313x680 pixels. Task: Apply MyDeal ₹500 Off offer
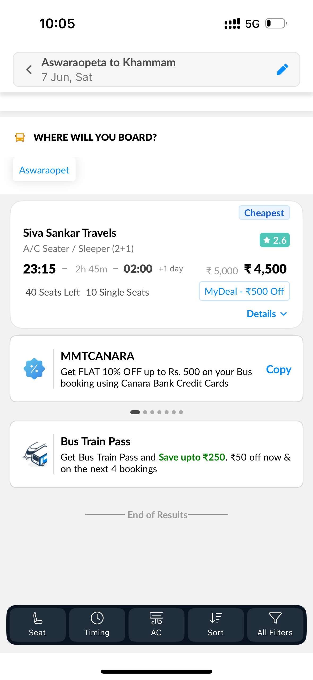click(x=244, y=291)
